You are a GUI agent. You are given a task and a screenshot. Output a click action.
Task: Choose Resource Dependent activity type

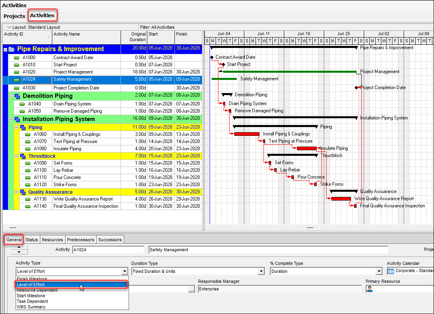tap(72, 290)
